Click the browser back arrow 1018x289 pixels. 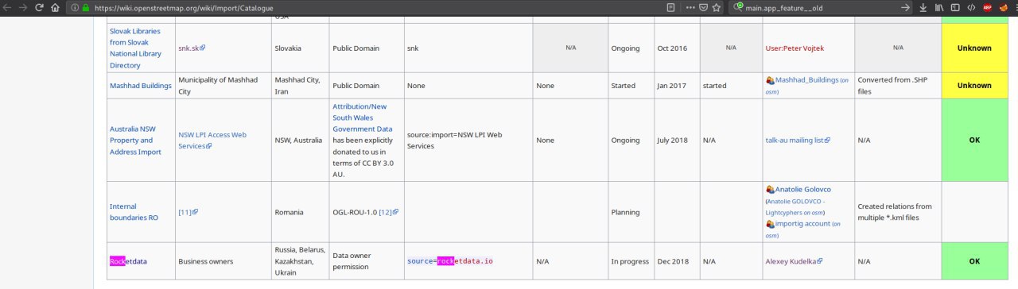[x=8, y=7]
